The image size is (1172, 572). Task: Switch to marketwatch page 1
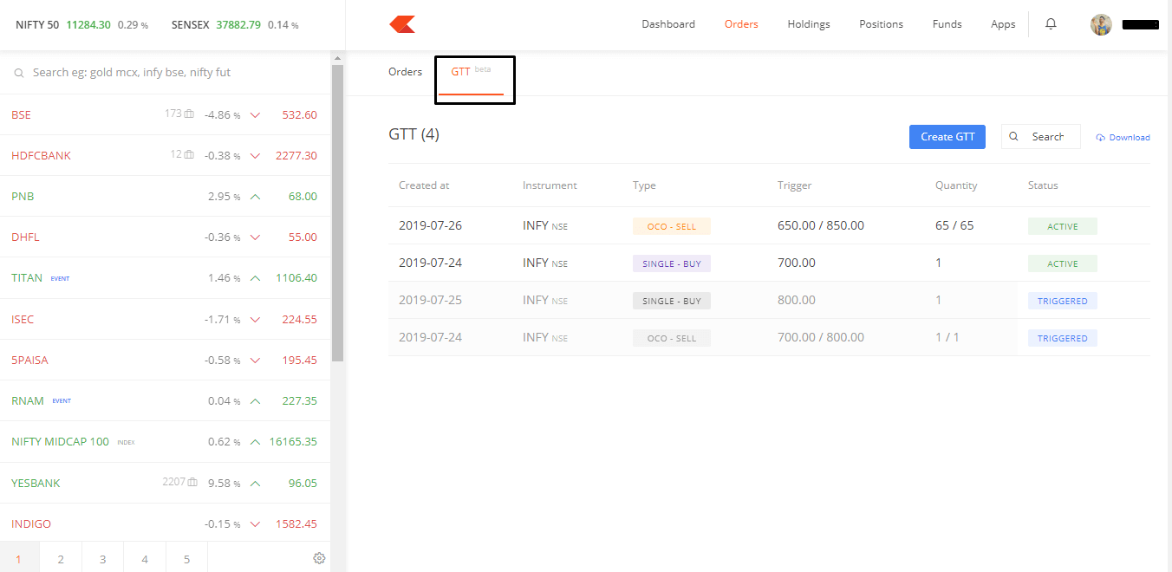click(19, 559)
